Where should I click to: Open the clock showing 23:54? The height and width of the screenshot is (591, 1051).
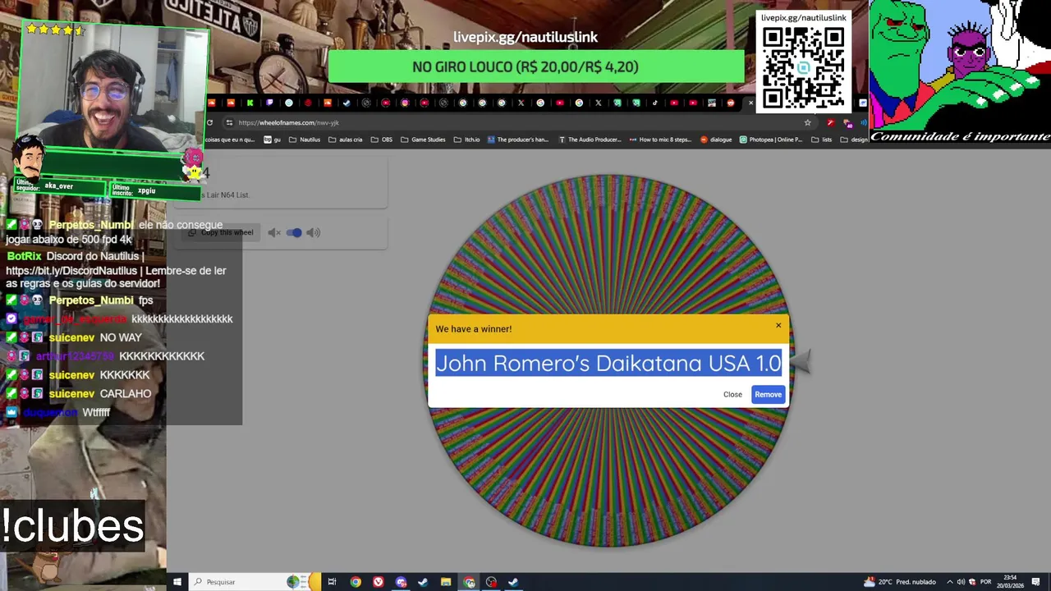click(x=1011, y=582)
